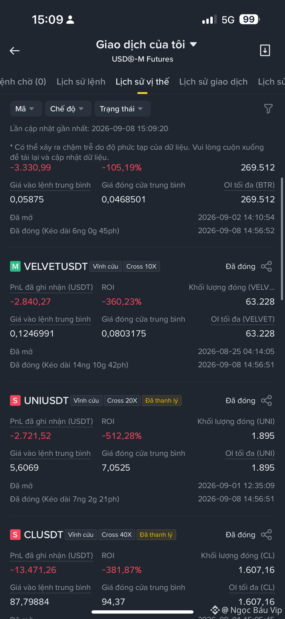Select the Lệnh chờ (0) tab

coord(23,82)
